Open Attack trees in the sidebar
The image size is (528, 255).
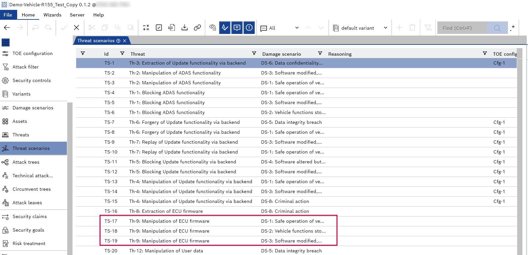[26, 162]
